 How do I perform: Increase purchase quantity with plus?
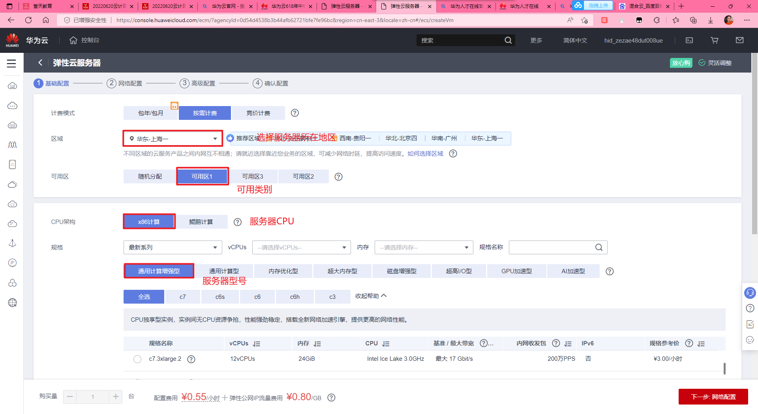116,397
